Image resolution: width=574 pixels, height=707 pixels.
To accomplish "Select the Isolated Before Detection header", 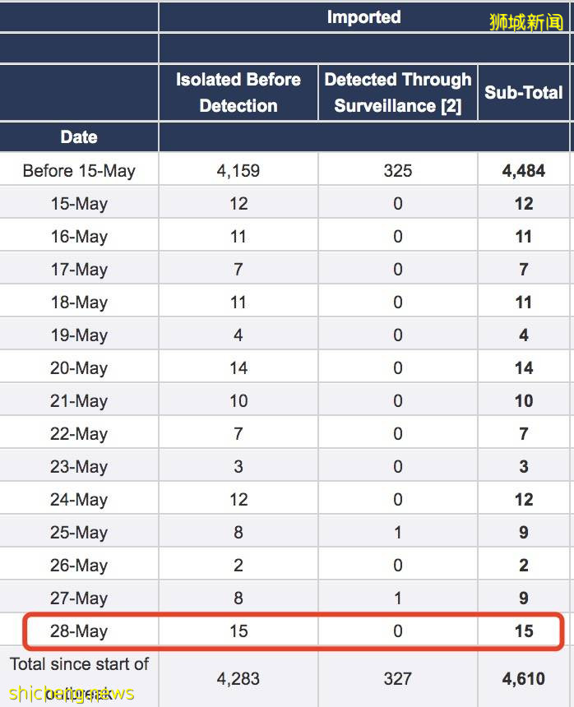I will 238,92.
